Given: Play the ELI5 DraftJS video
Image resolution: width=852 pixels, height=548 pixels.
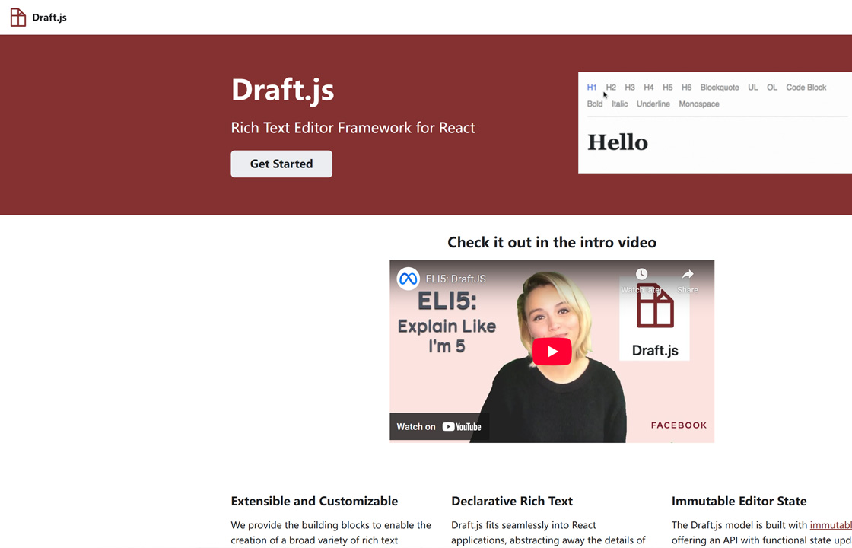Looking at the screenshot, I should tap(552, 351).
